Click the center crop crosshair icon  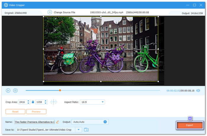54,102
